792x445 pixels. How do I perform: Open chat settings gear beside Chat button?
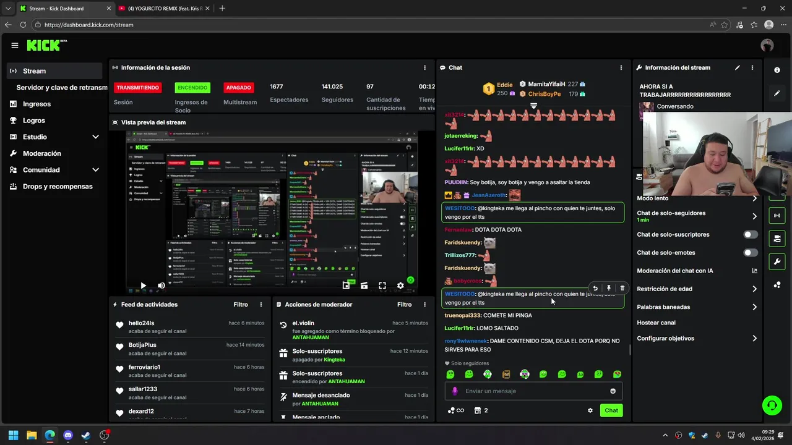(x=590, y=410)
